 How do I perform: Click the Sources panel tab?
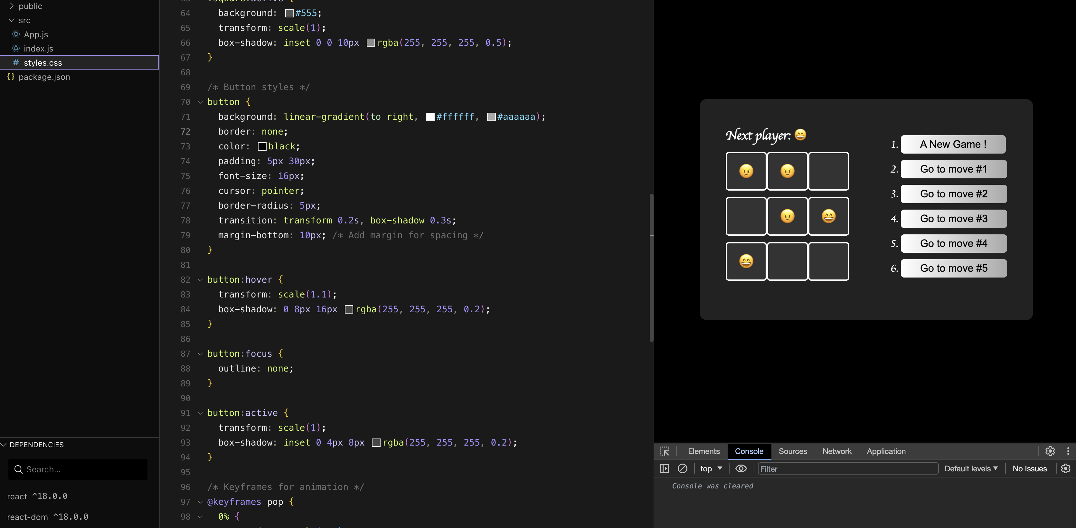(793, 451)
